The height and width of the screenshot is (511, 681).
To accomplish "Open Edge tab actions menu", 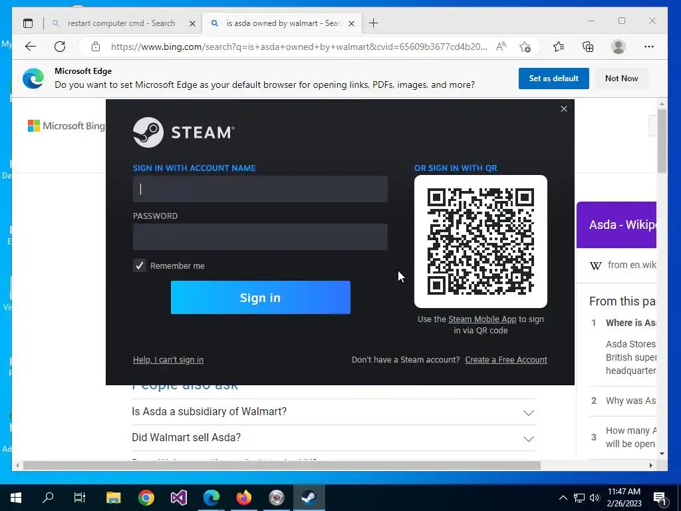I will [28, 23].
